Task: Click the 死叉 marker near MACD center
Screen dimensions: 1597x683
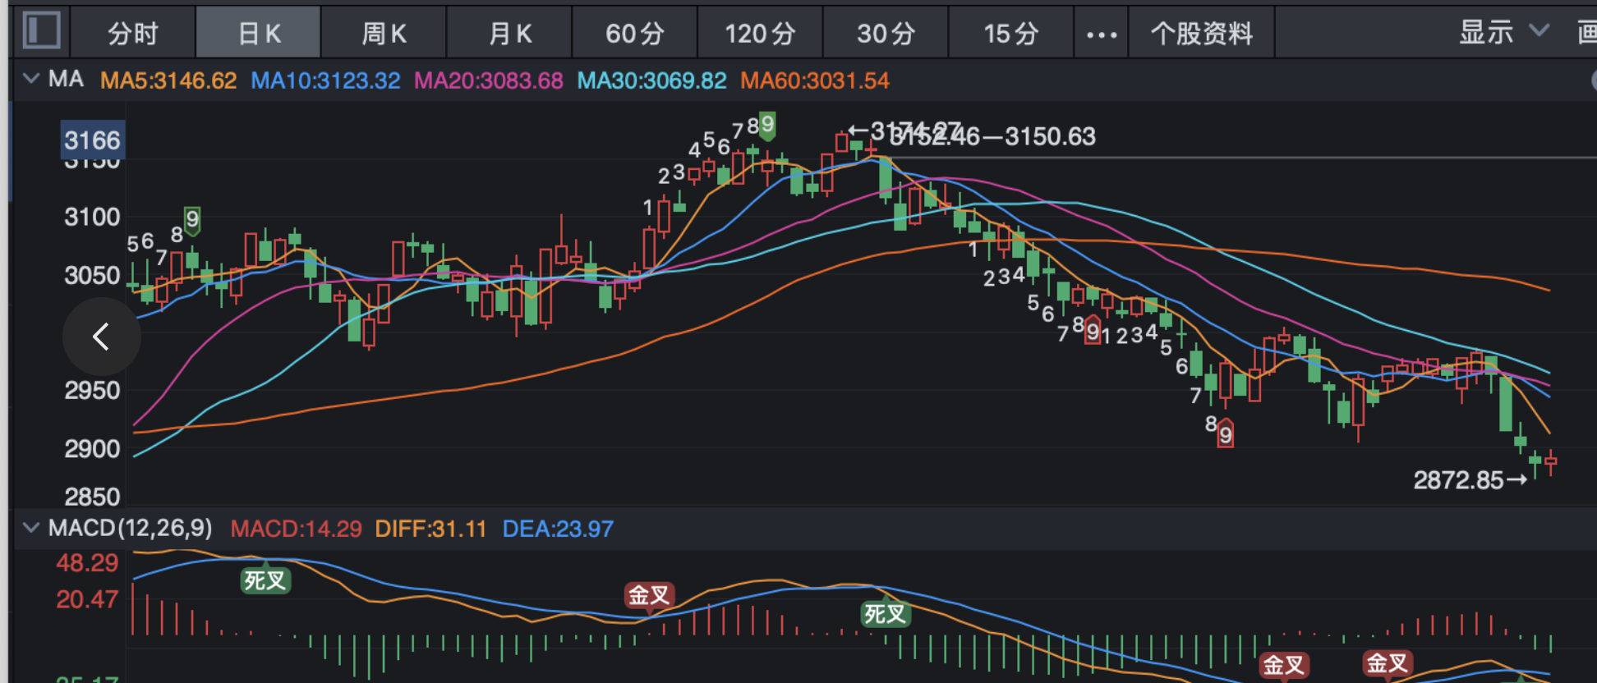Action: (x=885, y=613)
